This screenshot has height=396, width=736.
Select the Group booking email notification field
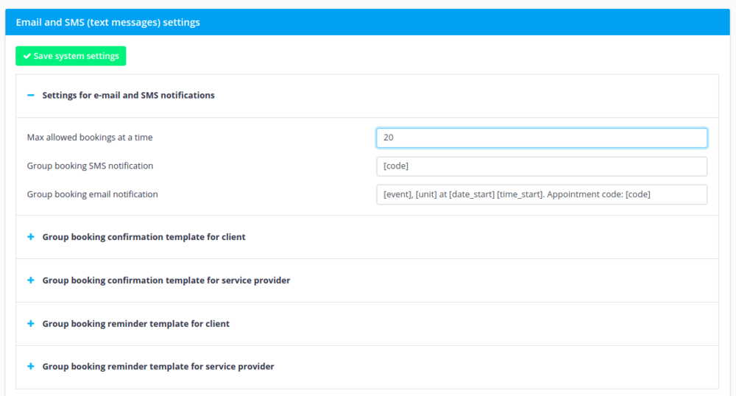541,194
